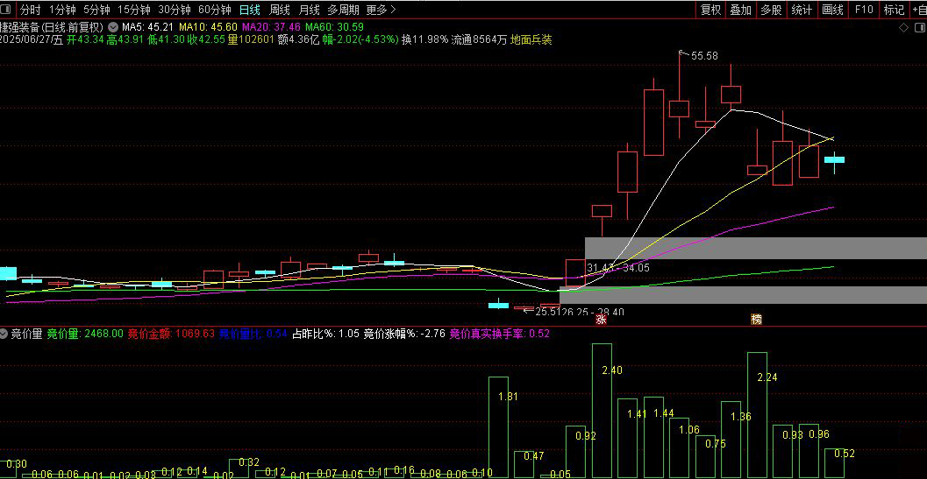Activate the 画线 drawing tool button
Screen dimensions: 927x479
click(x=832, y=10)
